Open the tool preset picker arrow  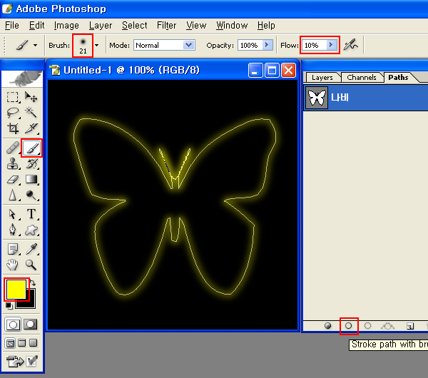(35, 46)
